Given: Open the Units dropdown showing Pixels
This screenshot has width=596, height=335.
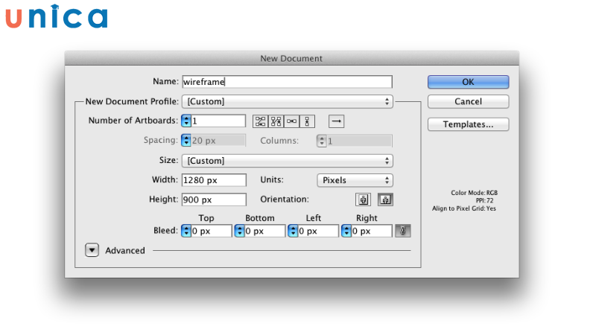Looking at the screenshot, I should click(x=355, y=180).
